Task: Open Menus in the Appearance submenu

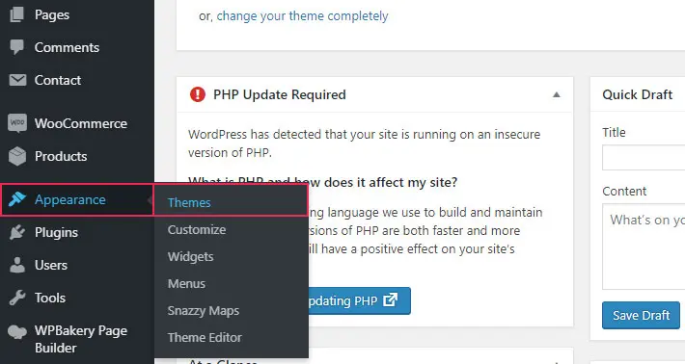Action: pos(186,283)
